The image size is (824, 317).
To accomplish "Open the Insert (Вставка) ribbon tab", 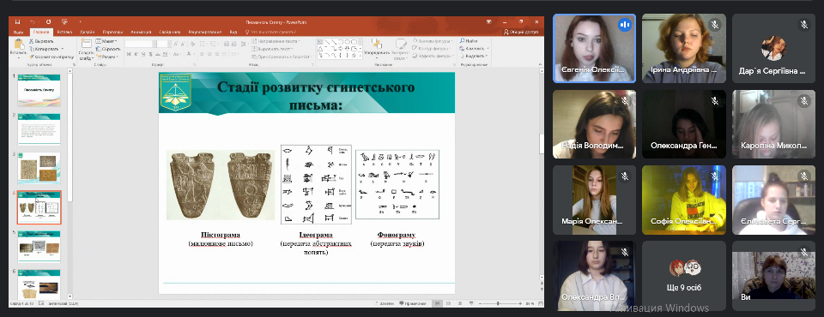I will pyautogui.click(x=64, y=32).
